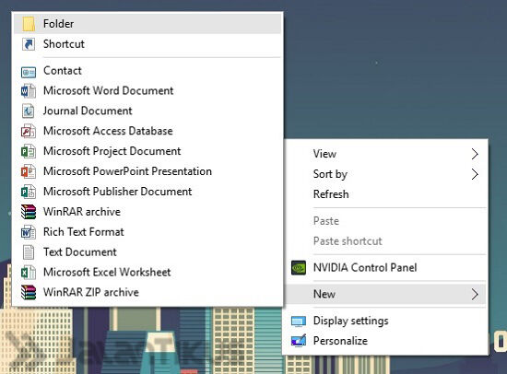Click the highlighted New menu item

(x=385, y=294)
